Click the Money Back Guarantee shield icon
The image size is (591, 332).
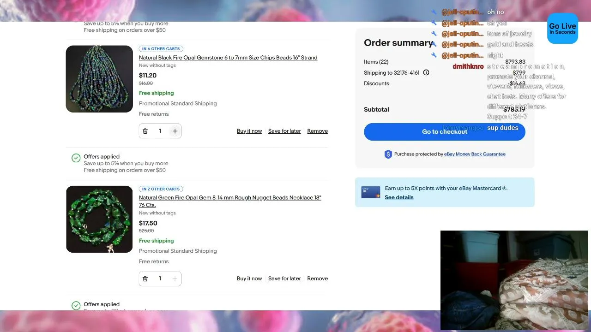click(388, 154)
